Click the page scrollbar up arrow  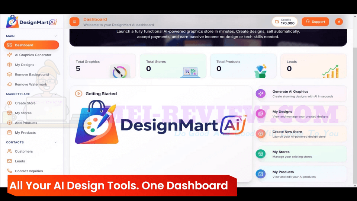click(x=355, y=16)
